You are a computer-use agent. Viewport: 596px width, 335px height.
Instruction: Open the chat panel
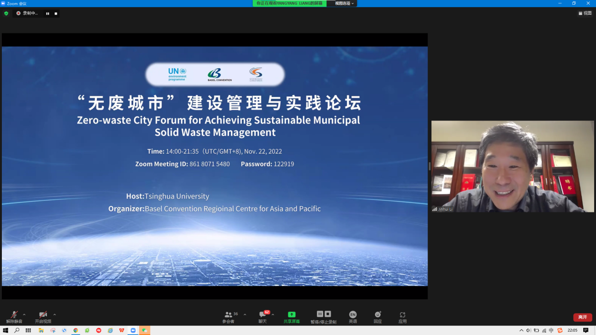(x=262, y=317)
